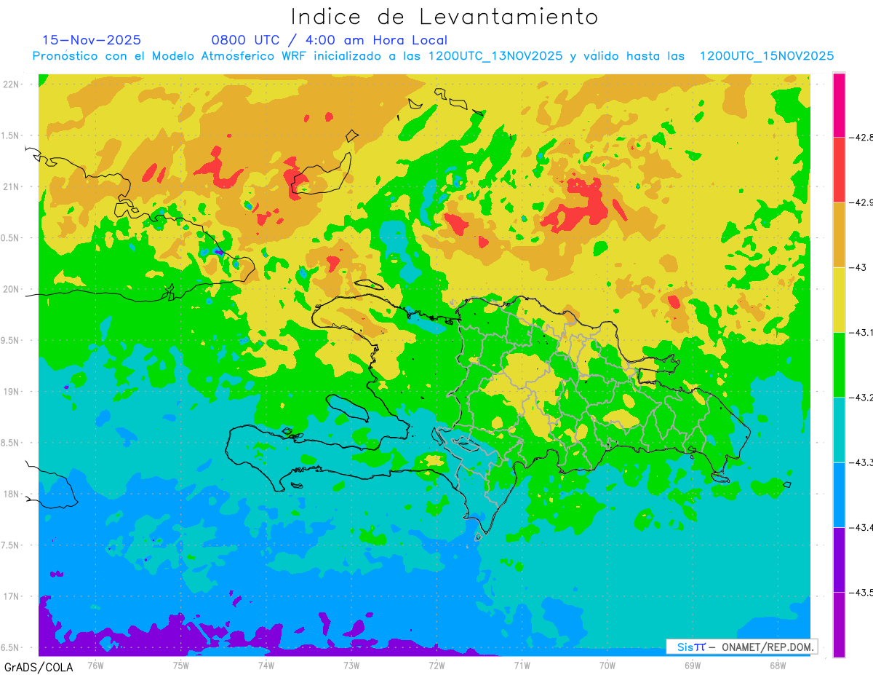Click the 74W longitude label
873x675 pixels.
[x=266, y=664]
